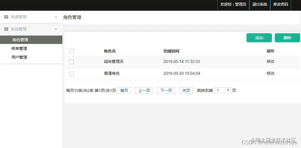Collapse the 系统管理 chevron arrow
This screenshot has height=148, width=301.
(x=56, y=29)
